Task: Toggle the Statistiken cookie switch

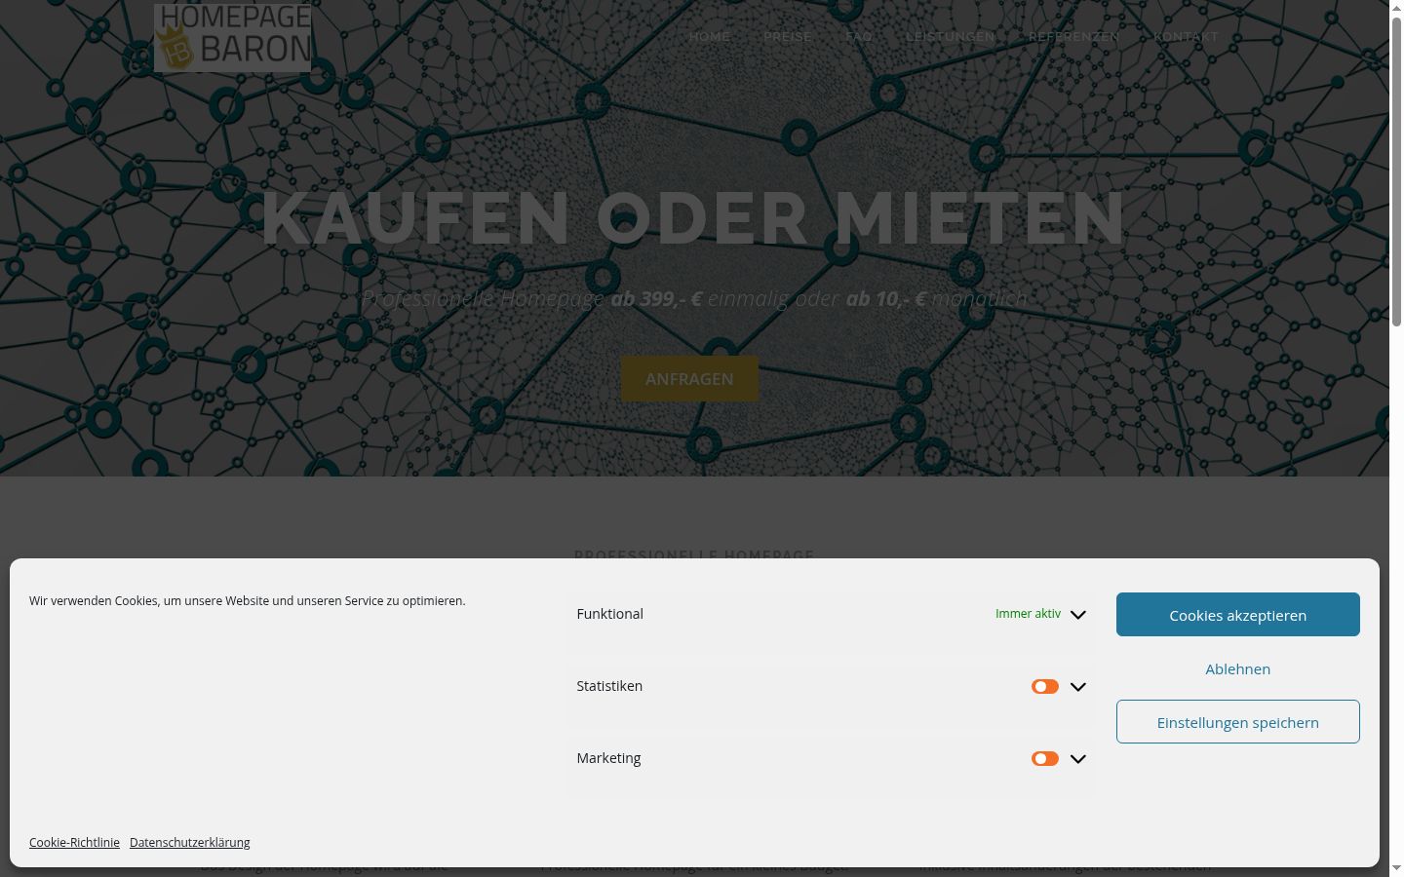Action: 1045,687
